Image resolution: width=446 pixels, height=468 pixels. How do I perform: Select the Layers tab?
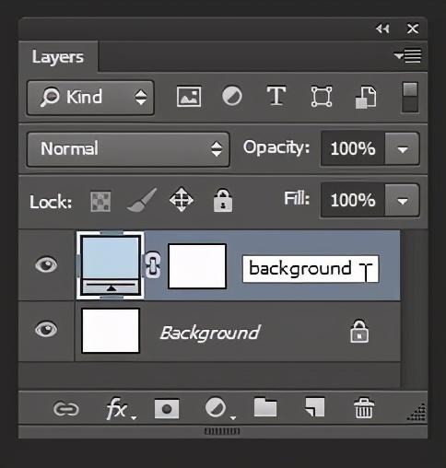tap(58, 57)
